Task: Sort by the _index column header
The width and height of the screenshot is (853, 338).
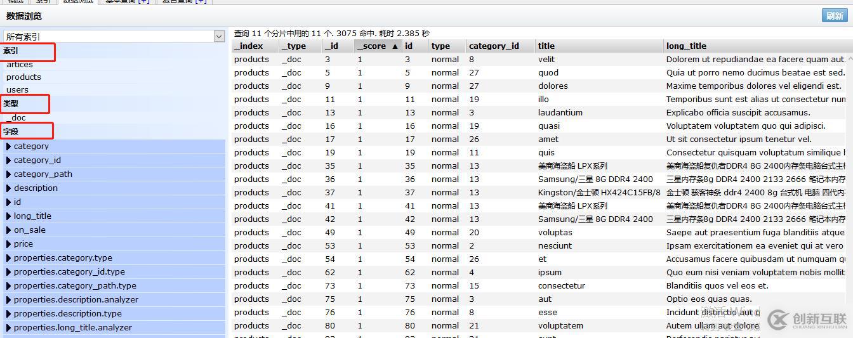Action: pyautogui.click(x=255, y=46)
